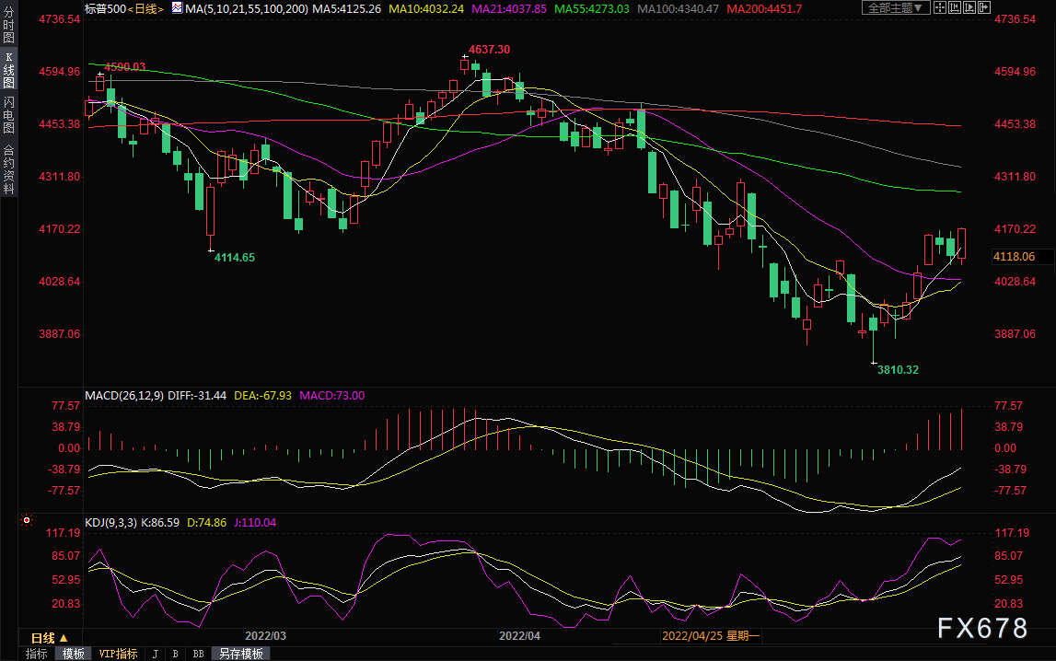Select the jump-to-start range icon

(955, 7)
